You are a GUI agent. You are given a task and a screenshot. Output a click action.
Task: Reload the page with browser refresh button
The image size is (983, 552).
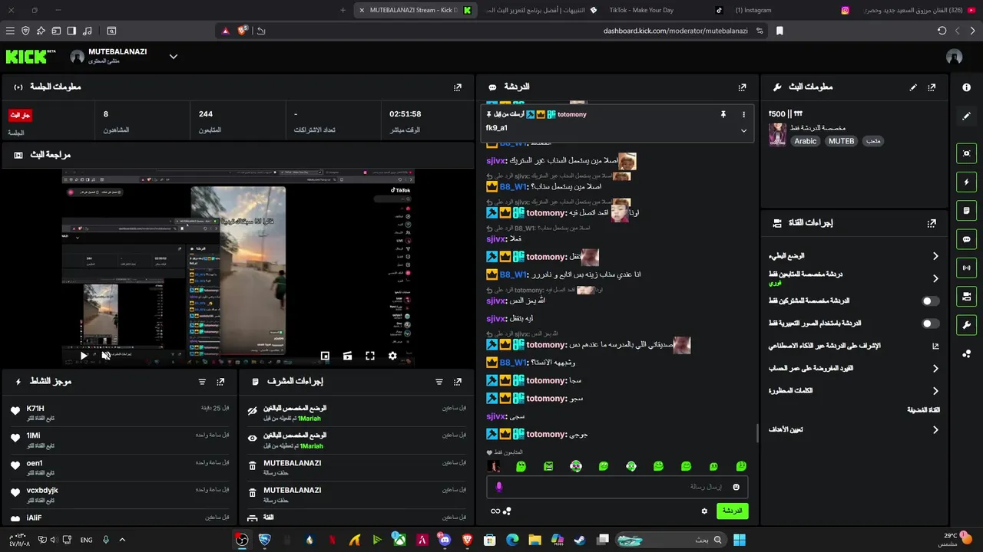[x=942, y=31]
